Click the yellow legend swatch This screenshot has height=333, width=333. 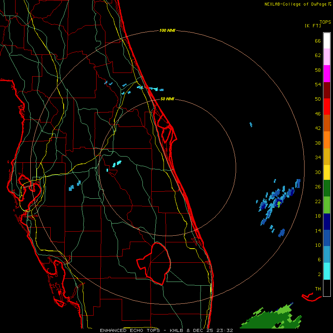click(327, 172)
